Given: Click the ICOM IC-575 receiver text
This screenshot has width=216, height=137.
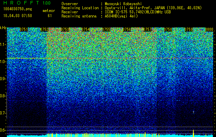Looking at the screenshot, I should 138,12.
